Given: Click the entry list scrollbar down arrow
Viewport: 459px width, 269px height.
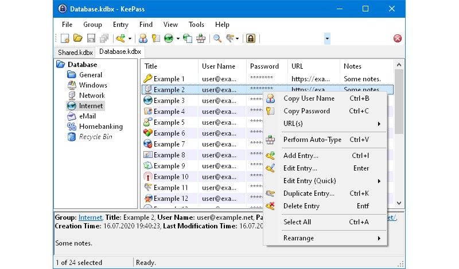Looking at the screenshot, I should (x=399, y=203).
